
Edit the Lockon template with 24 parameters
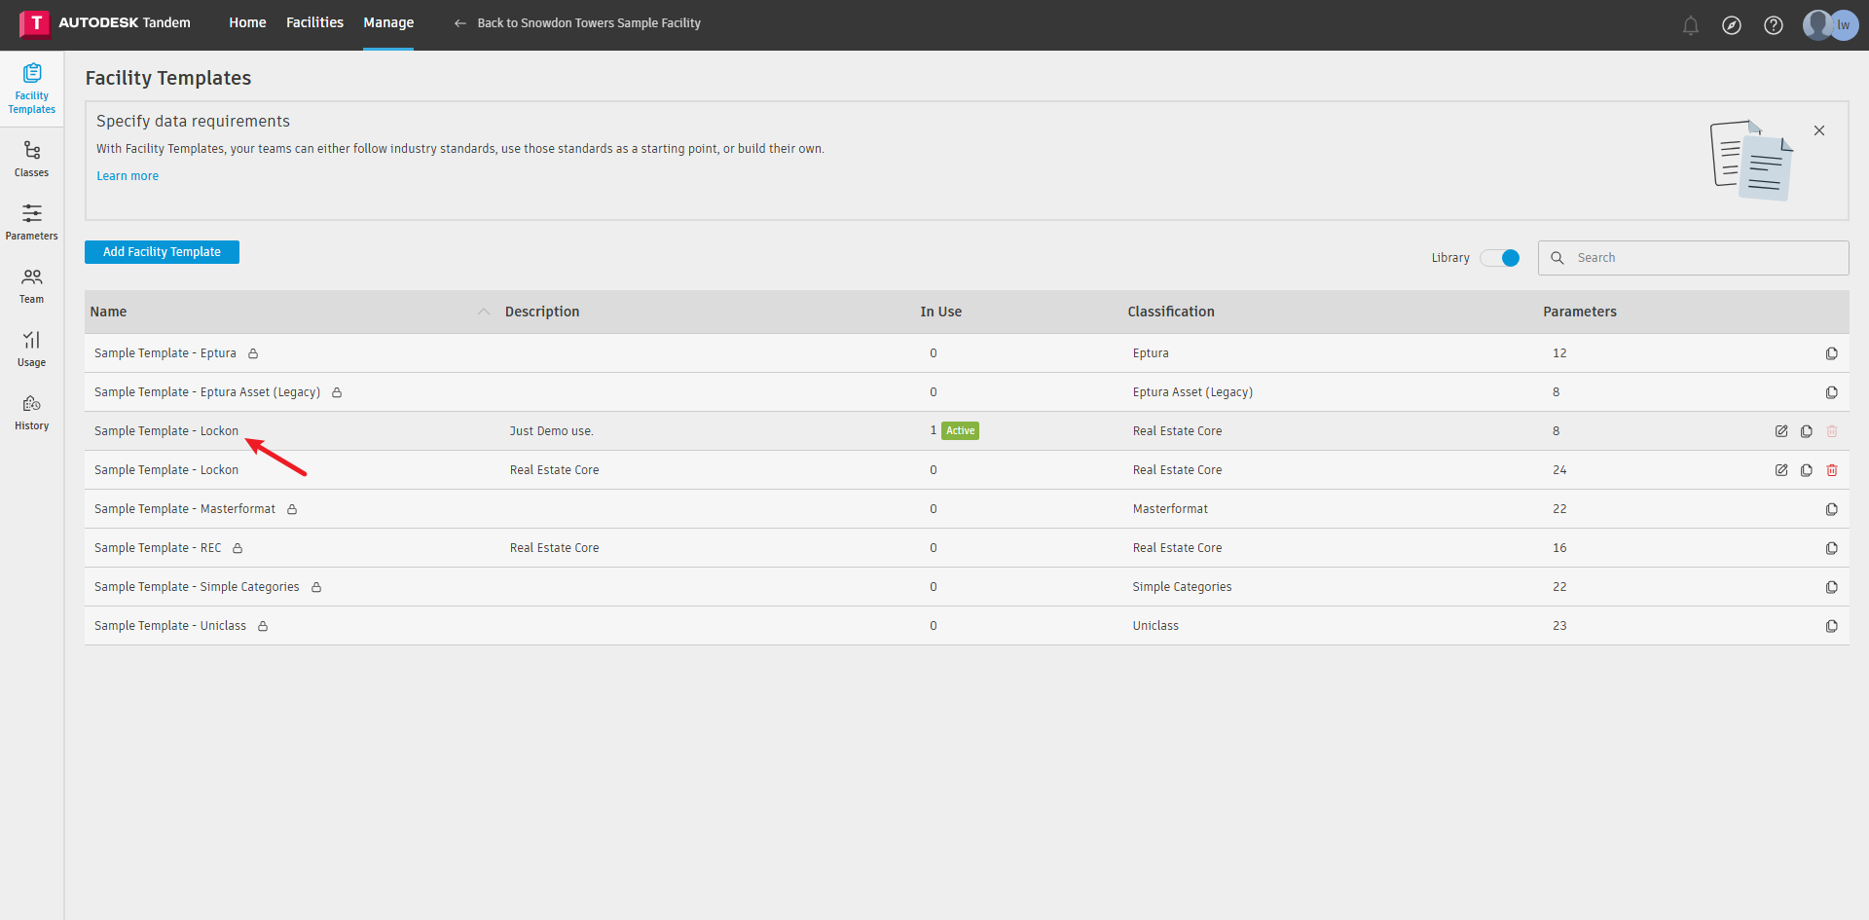[1781, 470]
